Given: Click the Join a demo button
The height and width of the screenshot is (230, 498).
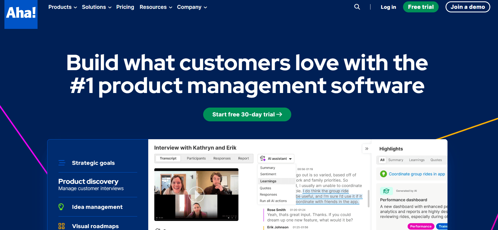Looking at the screenshot, I should click(468, 7).
